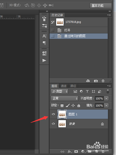Select the 3D roll object tool
The image size is (116, 155).
tap(33, 5)
